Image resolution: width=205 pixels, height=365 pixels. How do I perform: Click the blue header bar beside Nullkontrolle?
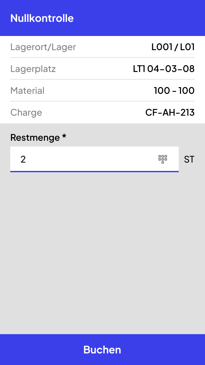point(139,18)
